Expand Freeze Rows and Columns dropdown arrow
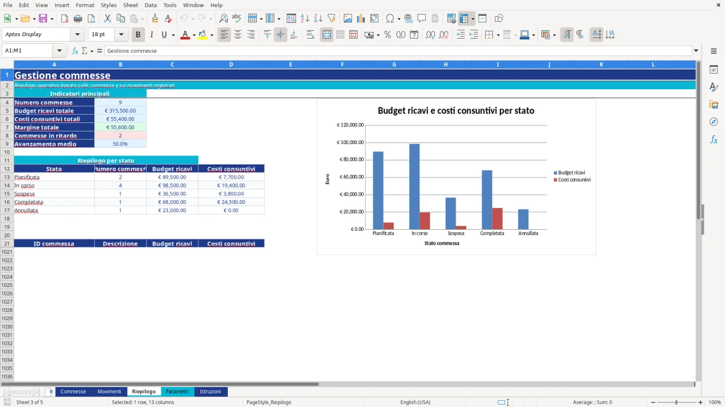The width and height of the screenshot is (725, 407). click(x=472, y=19)
